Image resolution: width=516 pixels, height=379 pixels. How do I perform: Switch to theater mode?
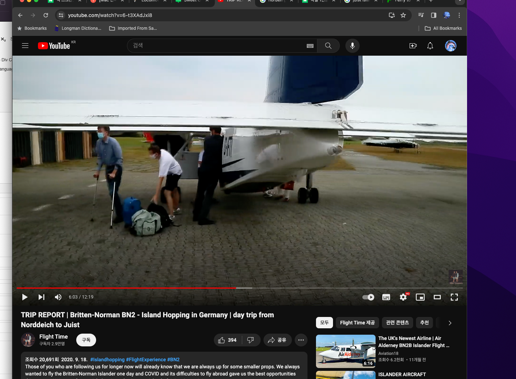(x=437, y=297)
